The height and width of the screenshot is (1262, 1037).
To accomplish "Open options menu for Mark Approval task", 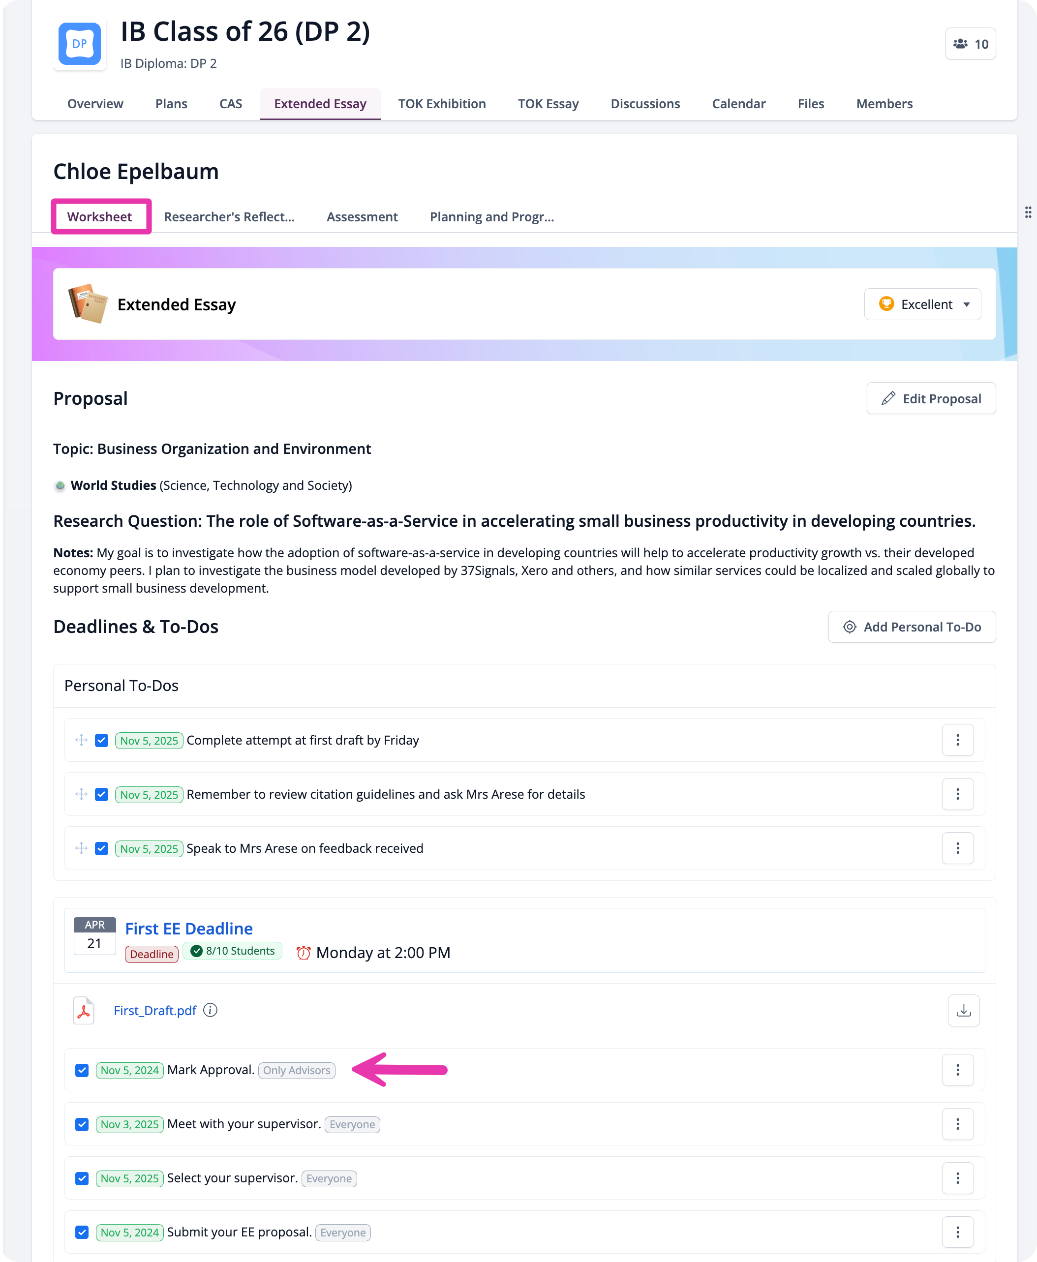I will pyautogui.click(x=957, y=1070).
